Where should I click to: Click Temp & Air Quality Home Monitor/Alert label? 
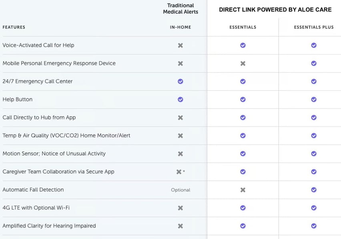66,136
